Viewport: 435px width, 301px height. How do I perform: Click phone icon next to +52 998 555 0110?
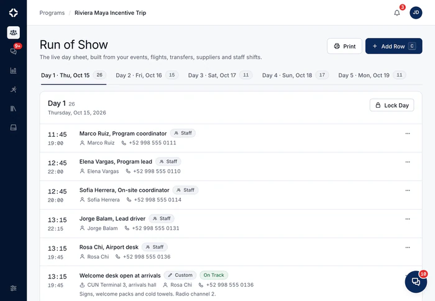pyautogui.click(x=128, y=171)
